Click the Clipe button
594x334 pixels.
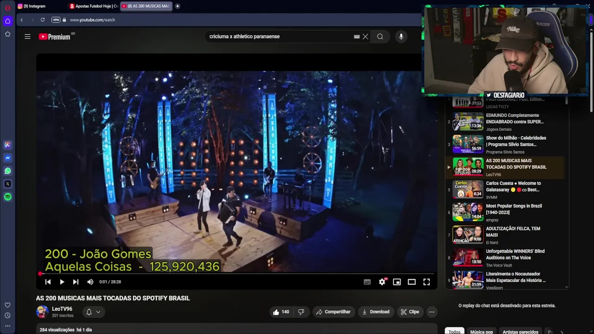pos(410,312)
